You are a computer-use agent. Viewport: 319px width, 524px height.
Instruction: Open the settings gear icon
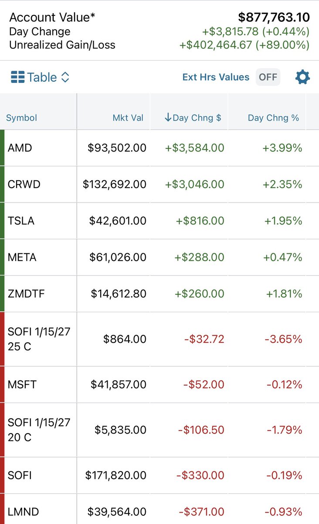(302, 77)
